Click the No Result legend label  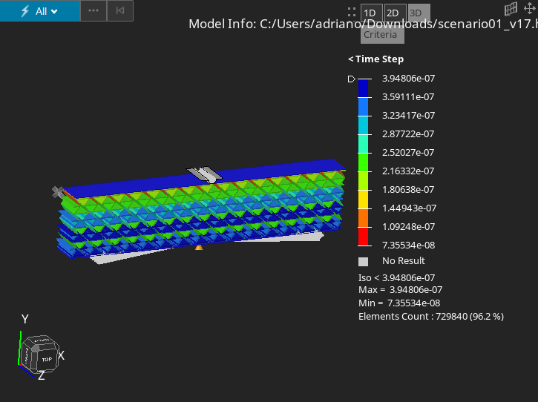click(x=404, y=261)
